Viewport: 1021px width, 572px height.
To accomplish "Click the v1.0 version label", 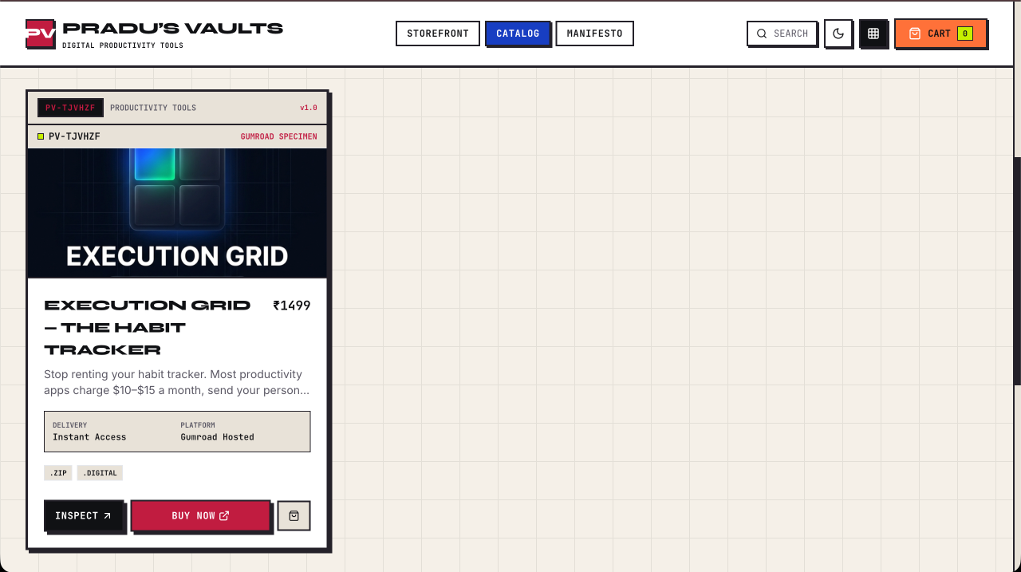I will point(309,108).
